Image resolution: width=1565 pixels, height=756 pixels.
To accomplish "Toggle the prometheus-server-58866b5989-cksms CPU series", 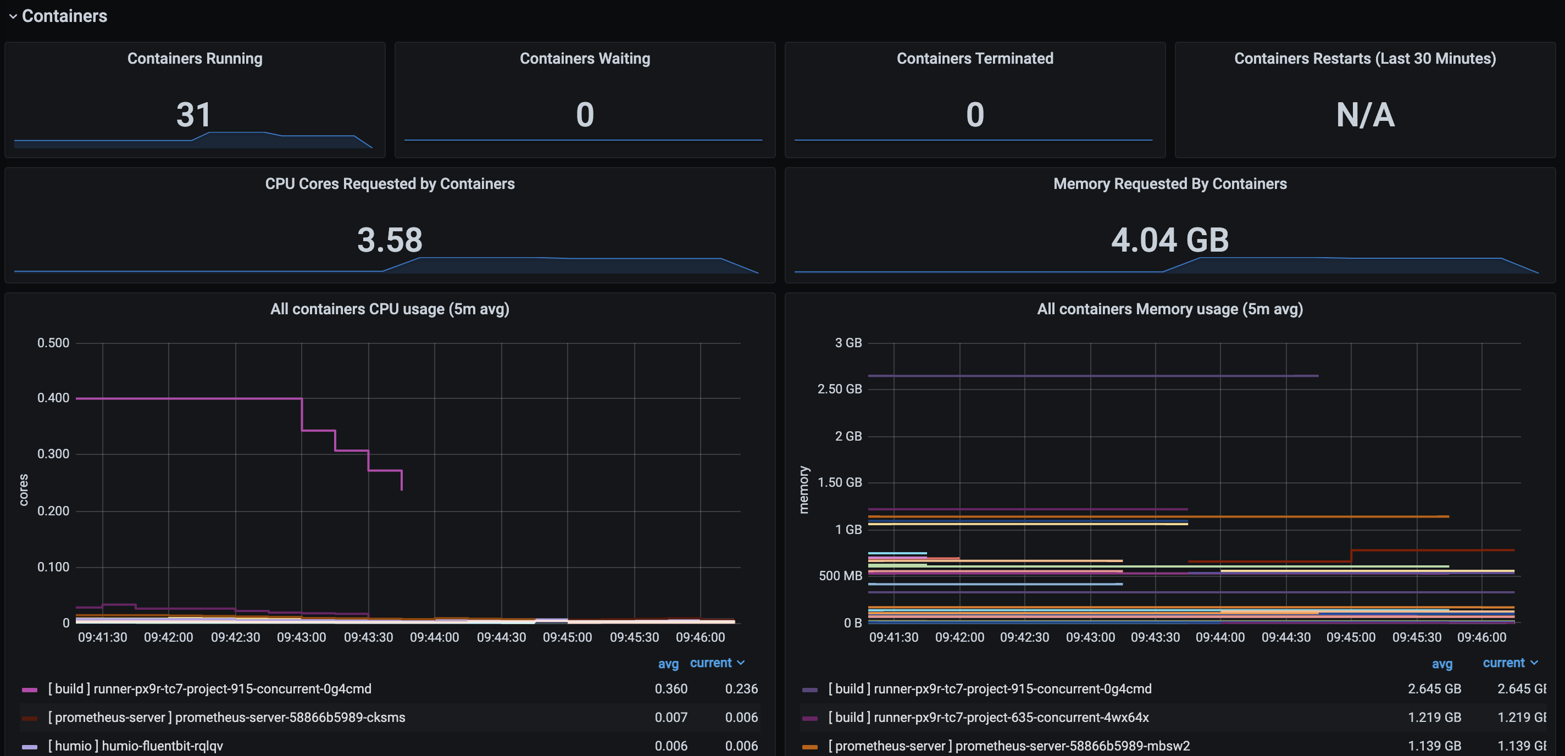I will click(226, 717).
